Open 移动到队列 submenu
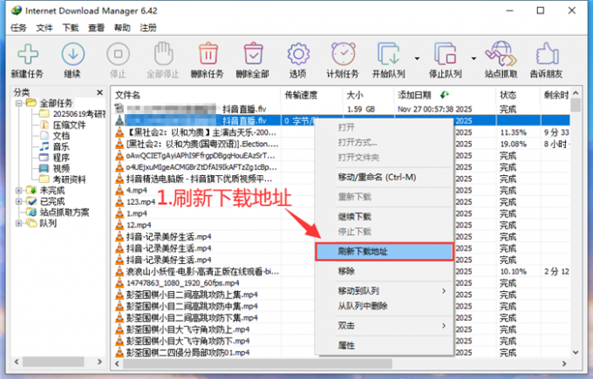The image size is (593, 379). [385, 291]
